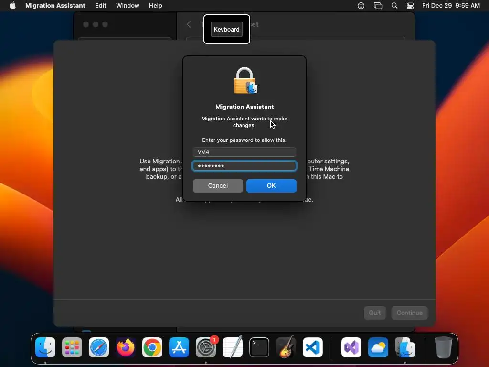489x367 pixels.
Task: Open the Help menu
Action: (x=155, y=6)
